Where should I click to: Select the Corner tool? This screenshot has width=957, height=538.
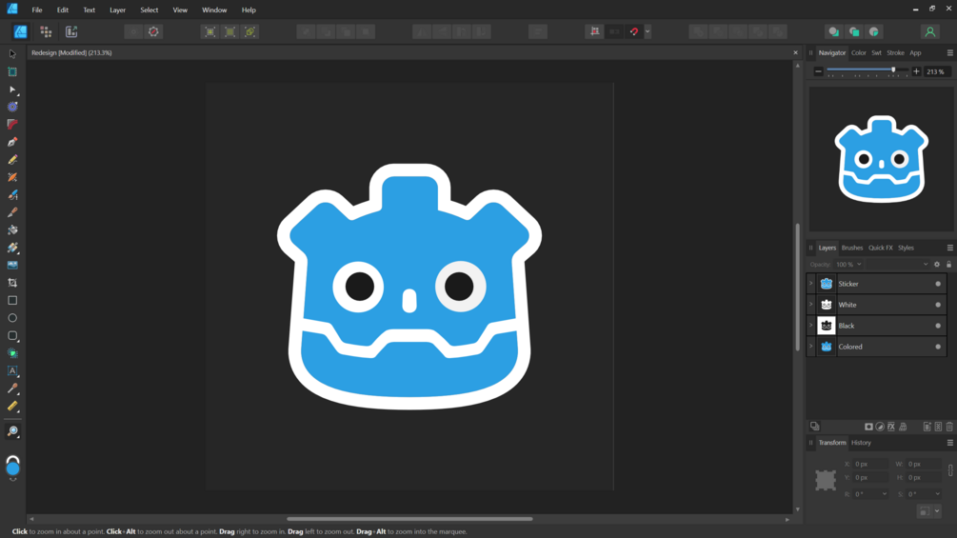click(x=12, y=125)
